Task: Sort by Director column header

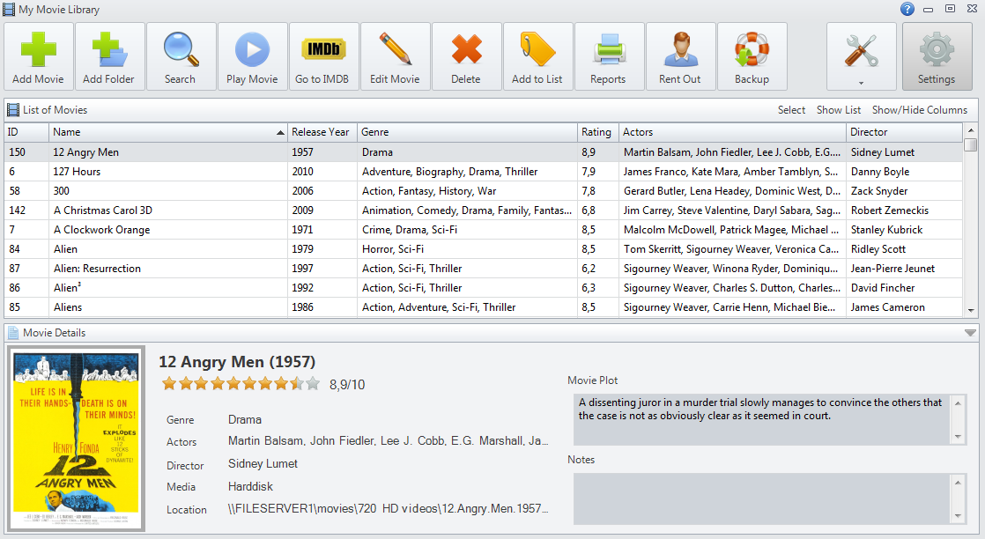Action: 904,132
